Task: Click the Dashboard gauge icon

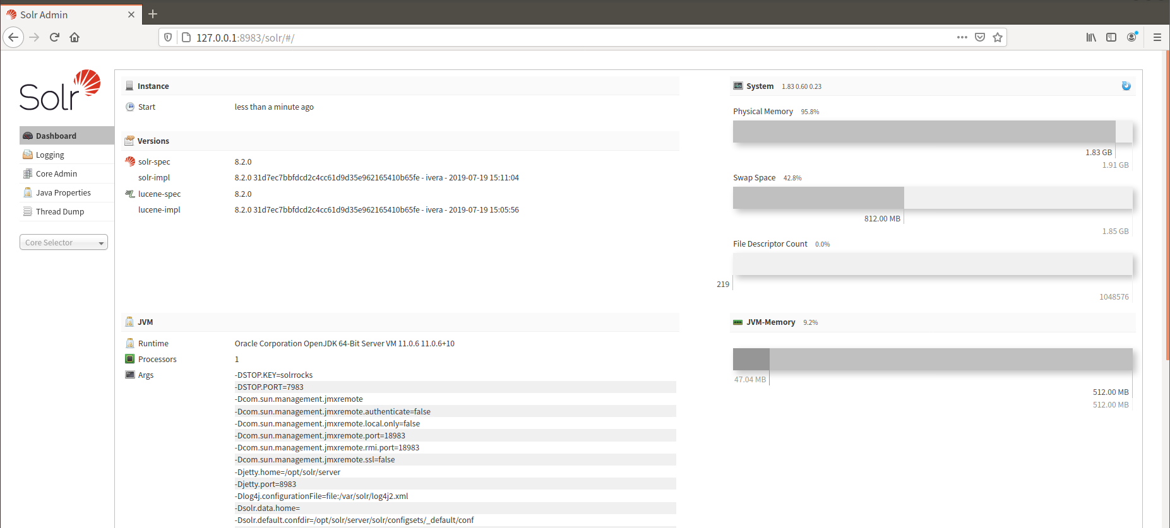Action: (x=28, y=136)
